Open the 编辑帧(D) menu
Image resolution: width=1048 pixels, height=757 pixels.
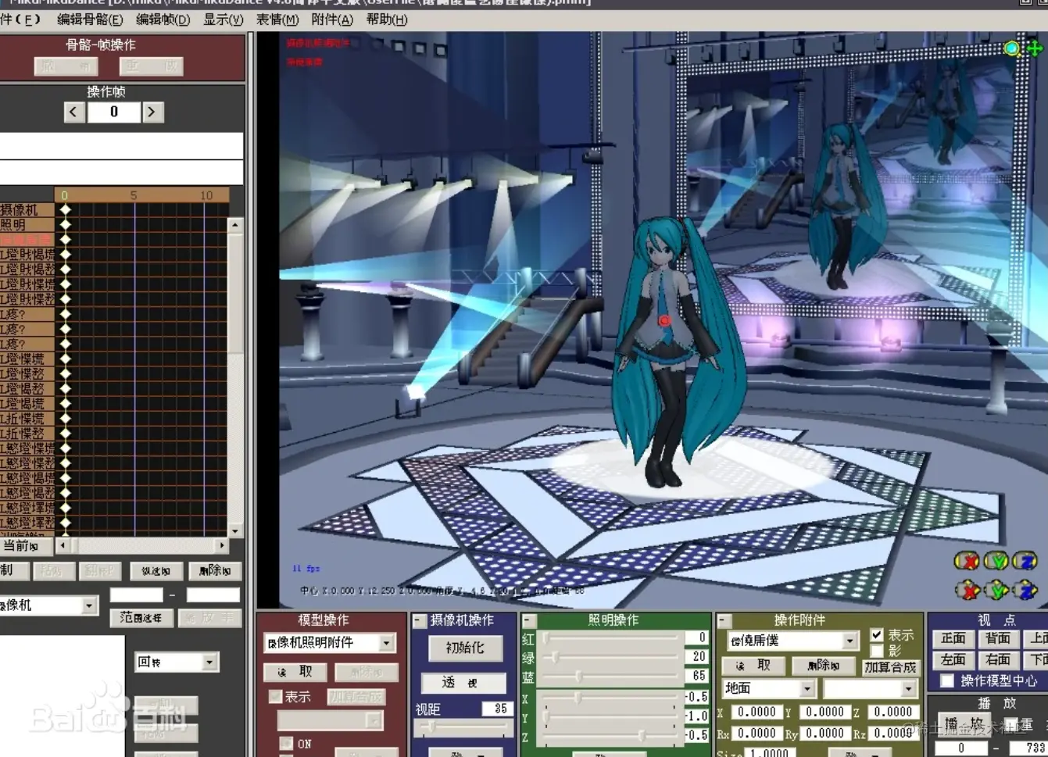163,20
